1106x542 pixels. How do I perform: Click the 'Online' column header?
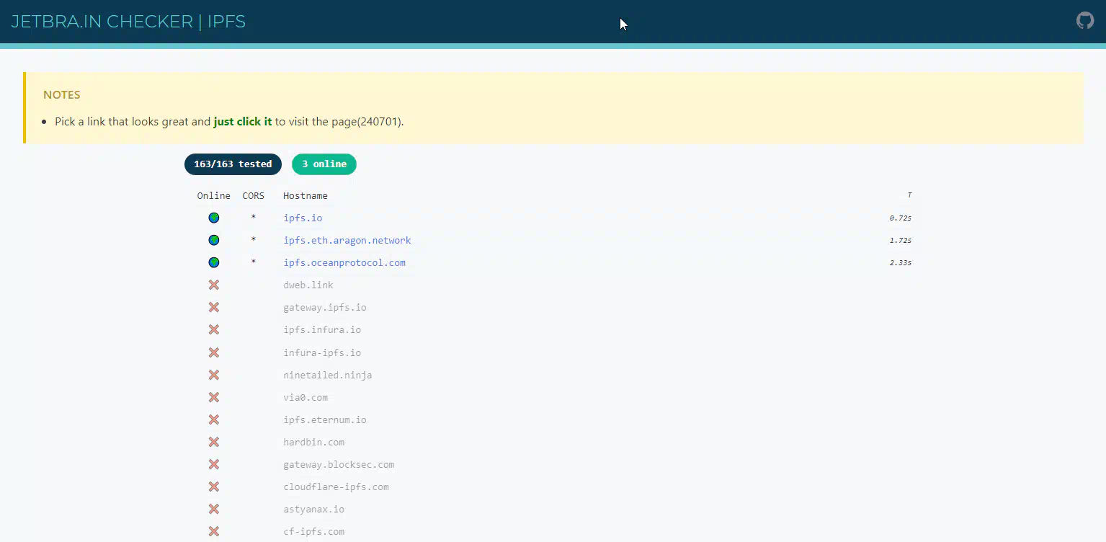[x=214, y=195]
